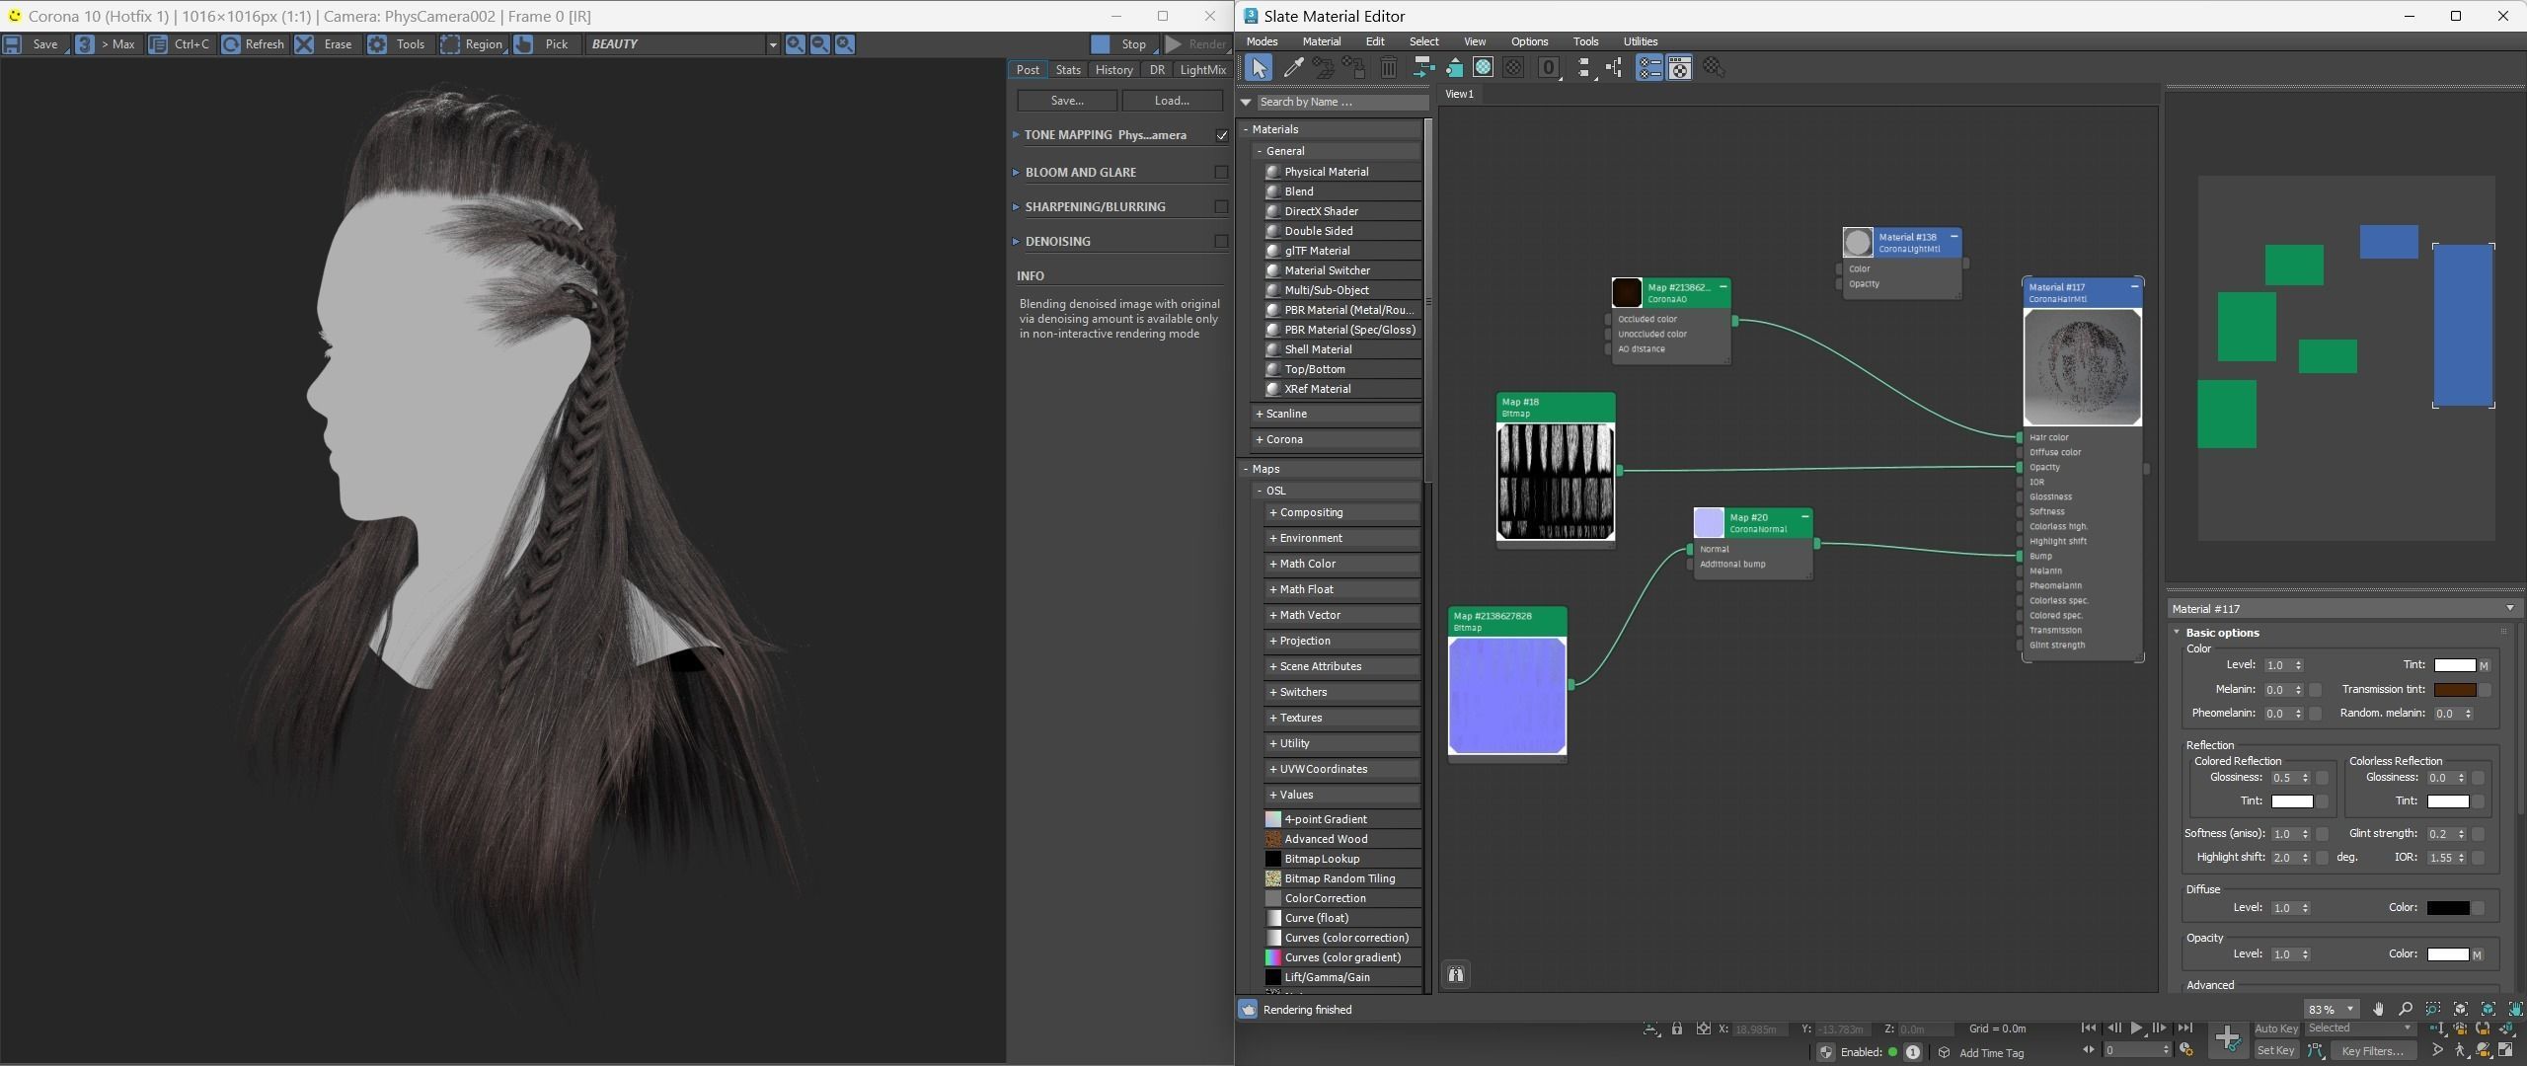Activate Zoom magnifier in Slate navigation bar
2527x1066 pixels.
coord(2406,1009)
